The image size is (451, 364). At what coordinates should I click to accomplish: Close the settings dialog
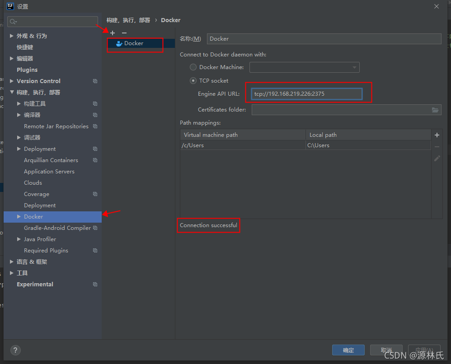(437, 6)
